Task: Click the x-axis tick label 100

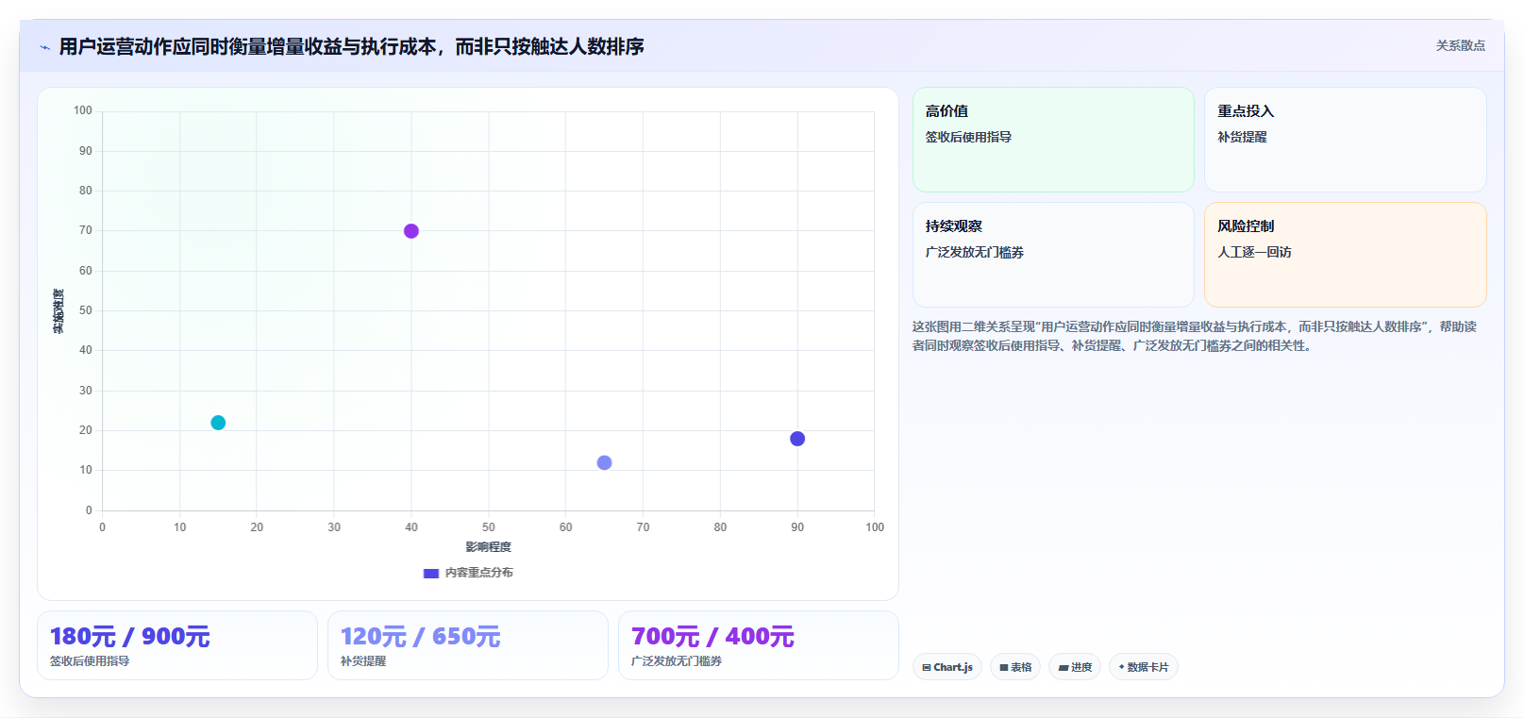Action: pyautogui.click(x=875, y=527)
